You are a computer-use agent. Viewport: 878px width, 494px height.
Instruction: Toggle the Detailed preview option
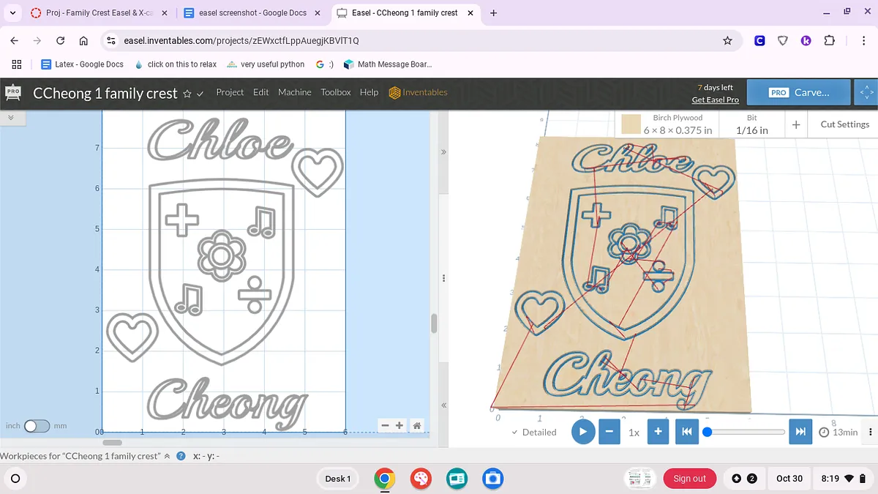(534, 433)
